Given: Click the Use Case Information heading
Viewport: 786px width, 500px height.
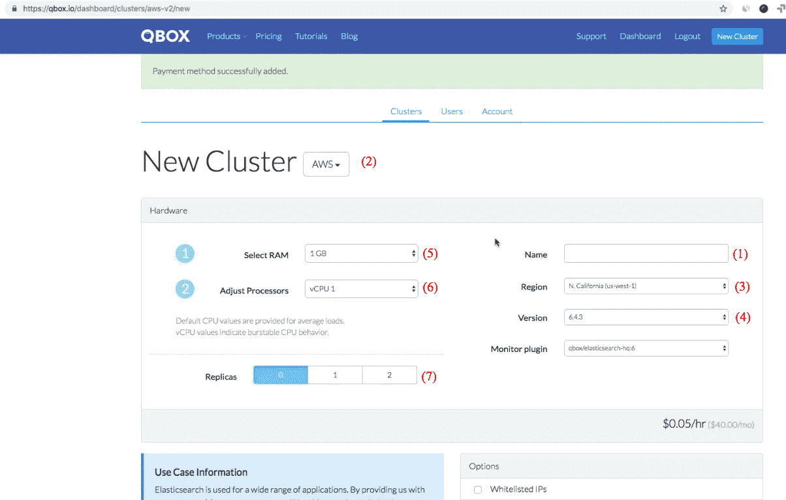Looking at the screenshot, I should (x=201, y=472).
